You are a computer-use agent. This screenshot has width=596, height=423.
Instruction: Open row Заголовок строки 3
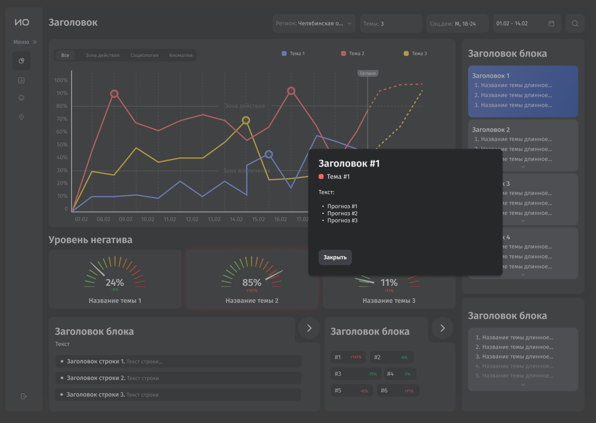178,395
